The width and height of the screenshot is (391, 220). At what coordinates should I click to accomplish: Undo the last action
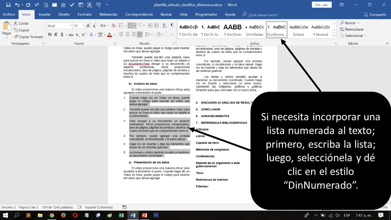[17, 5]
